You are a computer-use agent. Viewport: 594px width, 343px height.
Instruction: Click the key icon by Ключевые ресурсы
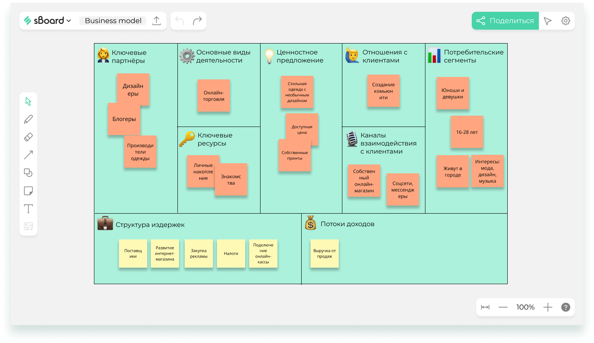[x=187, y=139]
